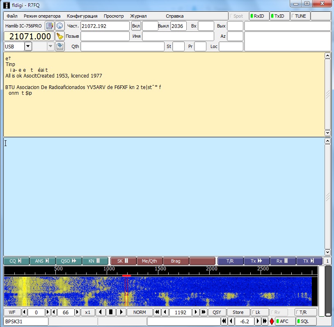Open the Конфигурация menu
This screenshot has height=327, width=334.
point(82,16)
